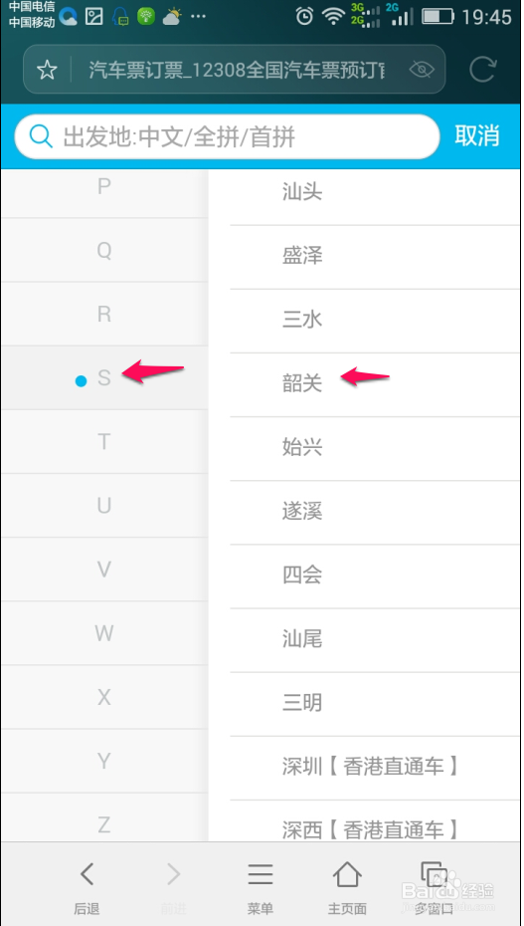Choose 韶关 as the departure city

(x=375, y=384)
